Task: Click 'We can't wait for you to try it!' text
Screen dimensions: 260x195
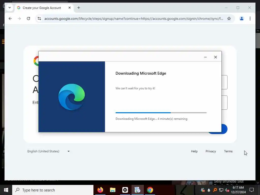Action: [135, 88]
